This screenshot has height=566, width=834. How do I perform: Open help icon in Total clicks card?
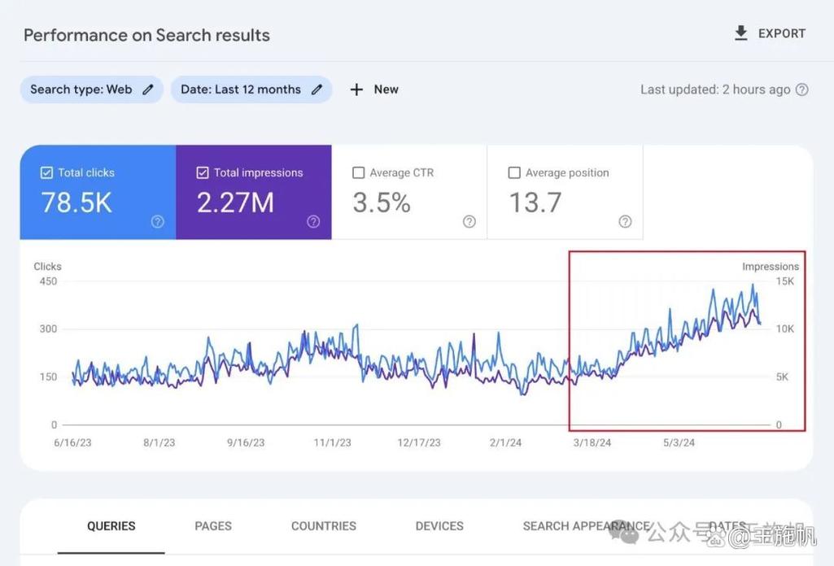[x=157, y=222]
